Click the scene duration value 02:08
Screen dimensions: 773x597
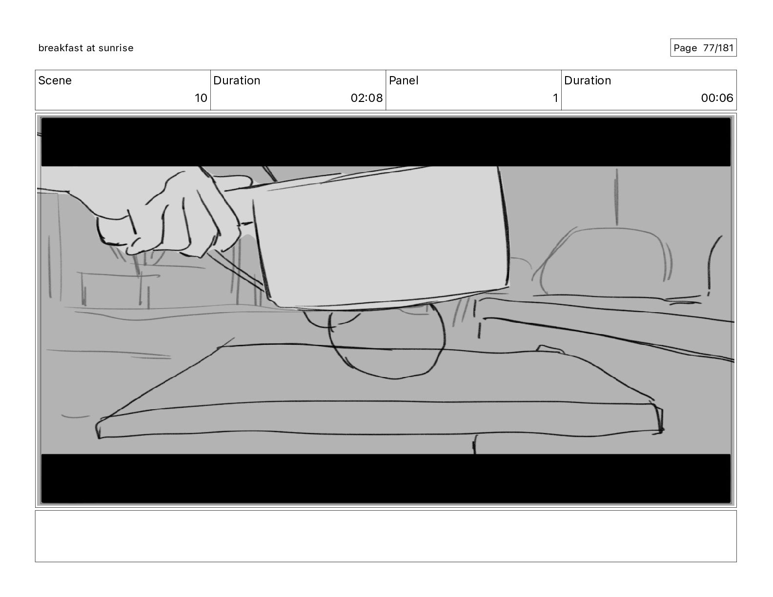point(366,98)
